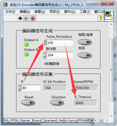
Task: Click the vertical scrollbar thumb
Action: coord(112,70)
